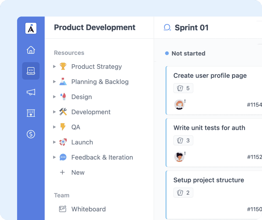This screenshot has height=220, width=262.
Task: Open the megaphone marketing icon
Action: pos(31,92)
